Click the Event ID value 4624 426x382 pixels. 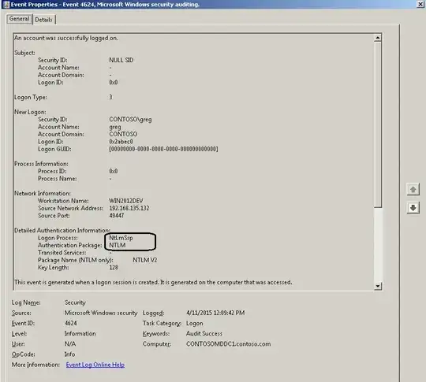click(x=71, y=324)
